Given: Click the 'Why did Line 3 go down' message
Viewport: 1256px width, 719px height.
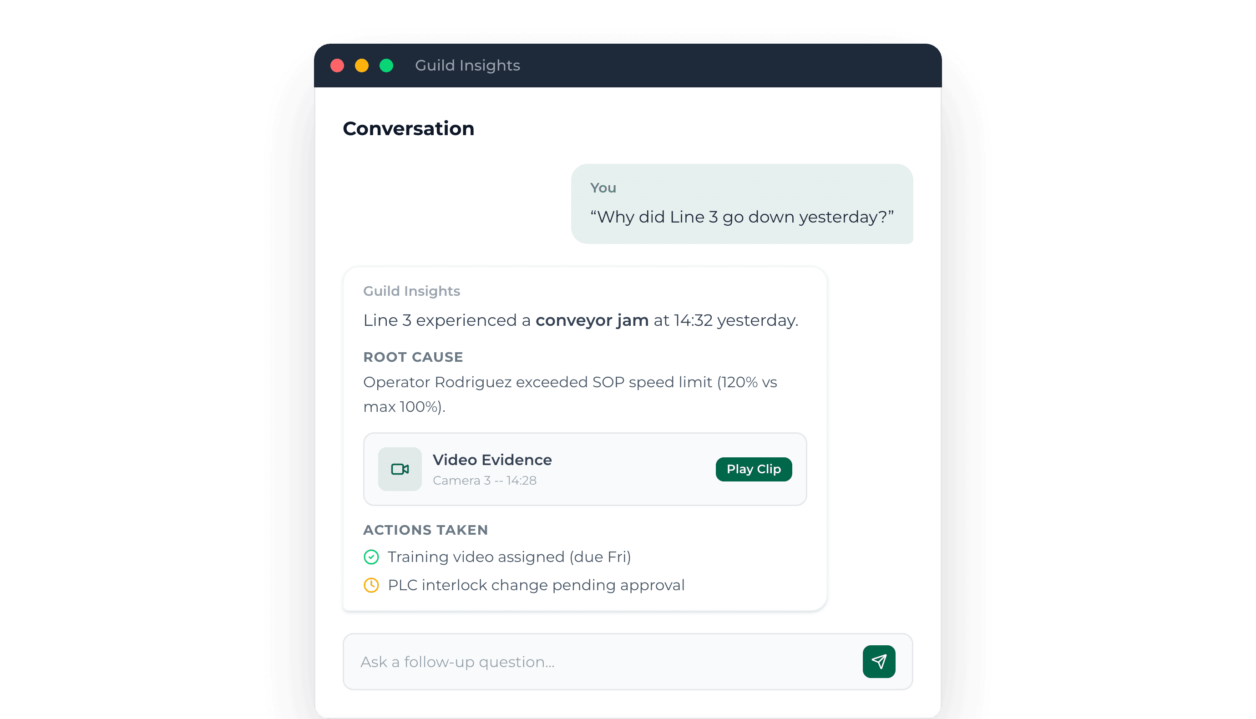Looking at the screenshot, I should pyautogui.click(x=742, y=217).
